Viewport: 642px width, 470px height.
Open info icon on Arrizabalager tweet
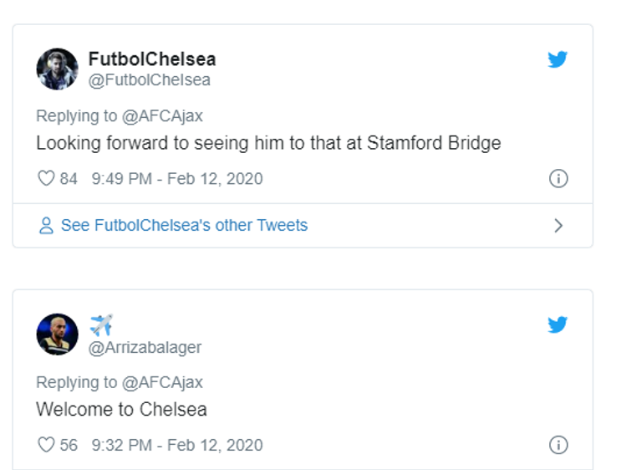(x=558, y=445)
